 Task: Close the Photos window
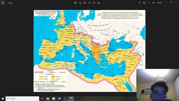[x=176, y=2]
